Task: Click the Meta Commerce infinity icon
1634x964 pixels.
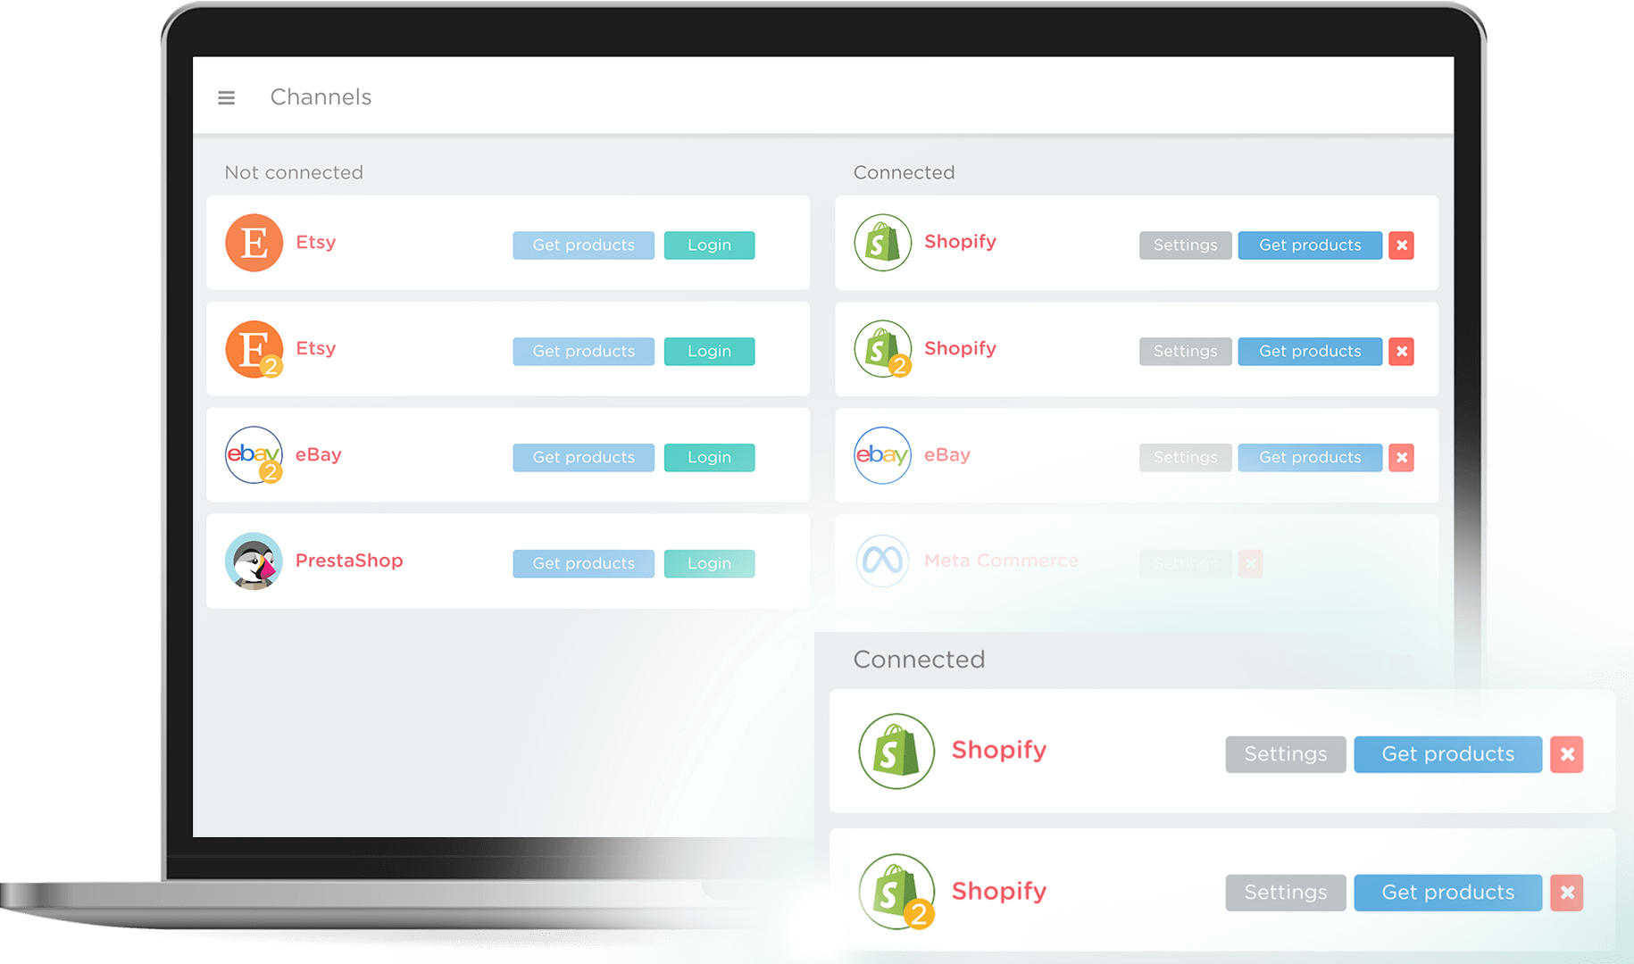Action: pos(882,561)
